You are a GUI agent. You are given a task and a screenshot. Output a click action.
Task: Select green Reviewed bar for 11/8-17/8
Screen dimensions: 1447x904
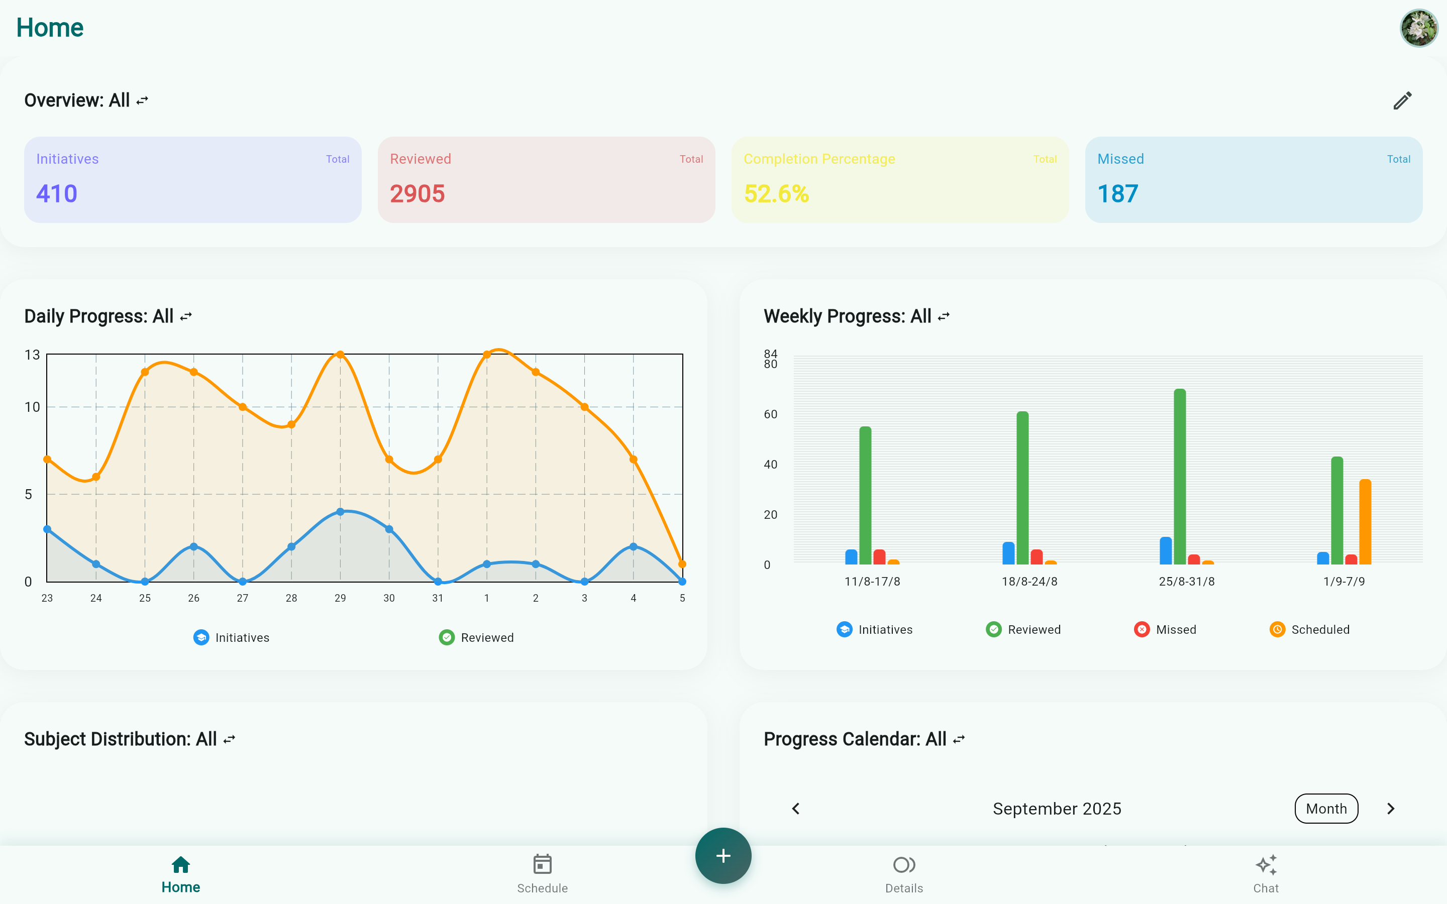click(865, 495)
